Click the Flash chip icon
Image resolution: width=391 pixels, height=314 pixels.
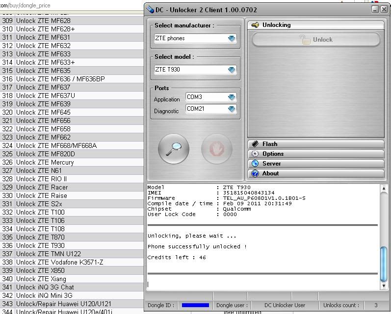click(255, 144)
